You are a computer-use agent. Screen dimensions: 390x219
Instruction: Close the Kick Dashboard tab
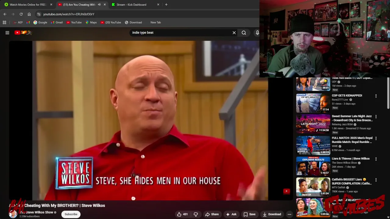(158, 5)
